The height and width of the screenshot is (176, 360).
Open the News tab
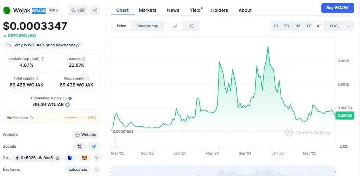[173, 10]
